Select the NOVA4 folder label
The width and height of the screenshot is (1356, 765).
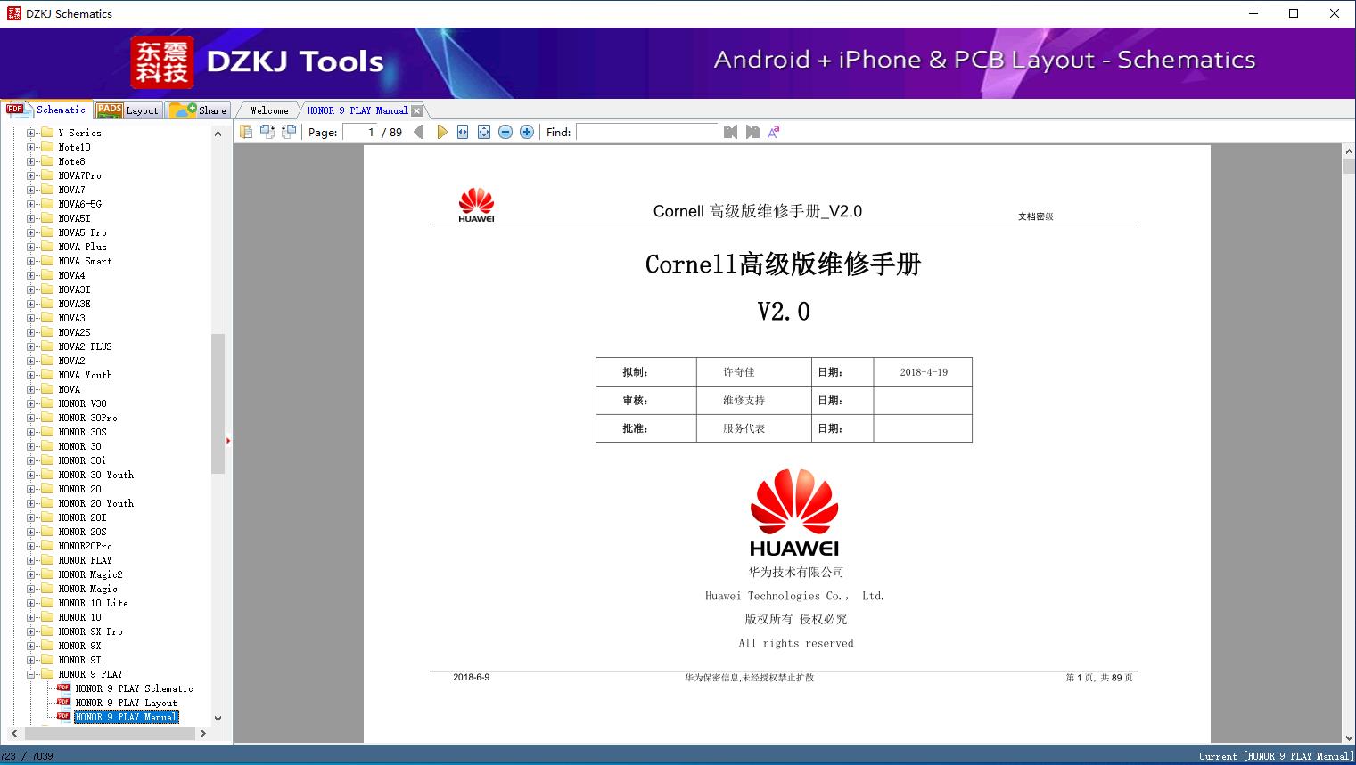coord(71,275)
